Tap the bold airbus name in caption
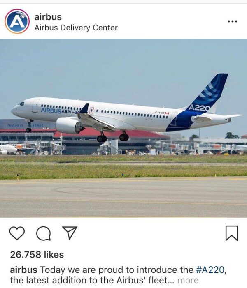This screenshot has height=288, width=247. pyautogui.click(x=23, y=270)
